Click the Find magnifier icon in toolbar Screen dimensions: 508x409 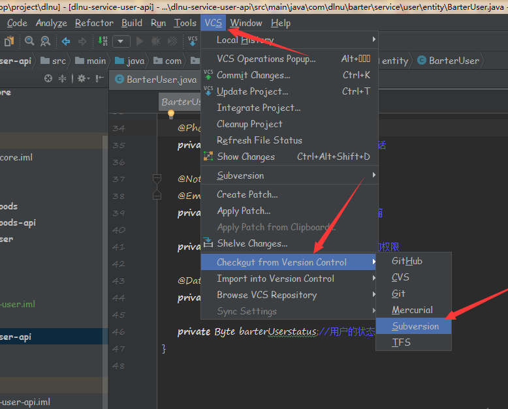tap(29, 41)
